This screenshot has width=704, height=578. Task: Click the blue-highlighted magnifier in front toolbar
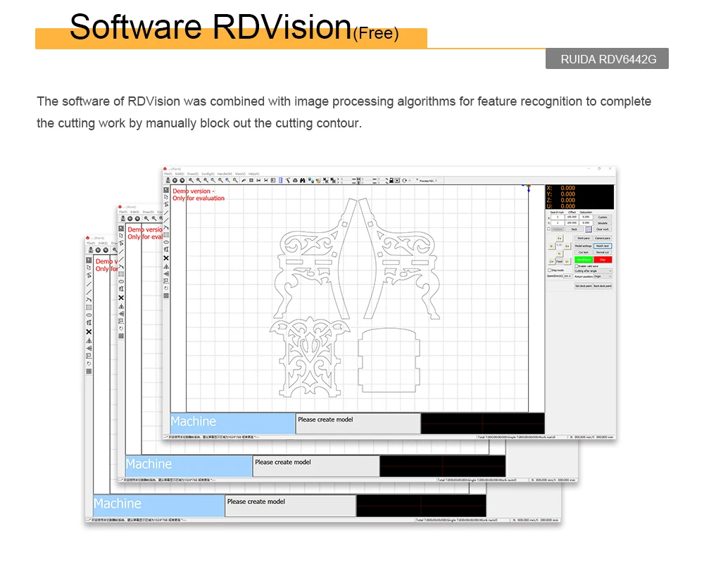coord(213,180)
